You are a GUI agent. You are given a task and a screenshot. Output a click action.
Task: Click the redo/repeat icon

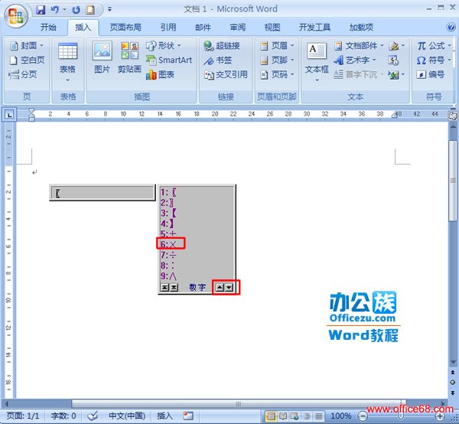[x=76, y=10]
